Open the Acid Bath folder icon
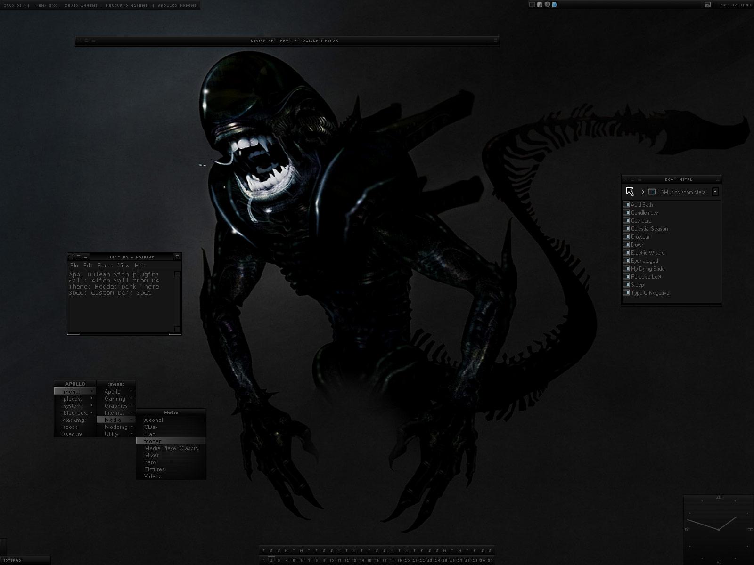The width and height of the screenshot is (754, 565). pos(626,204)
